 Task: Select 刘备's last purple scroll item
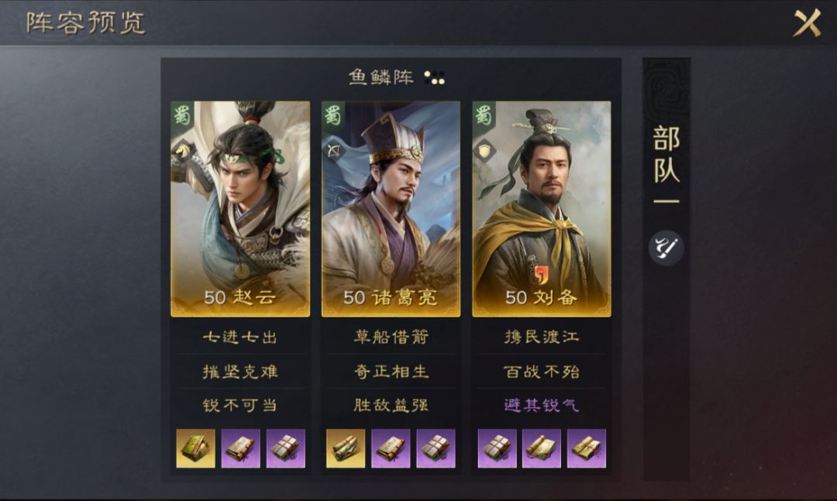click(587, 448)
